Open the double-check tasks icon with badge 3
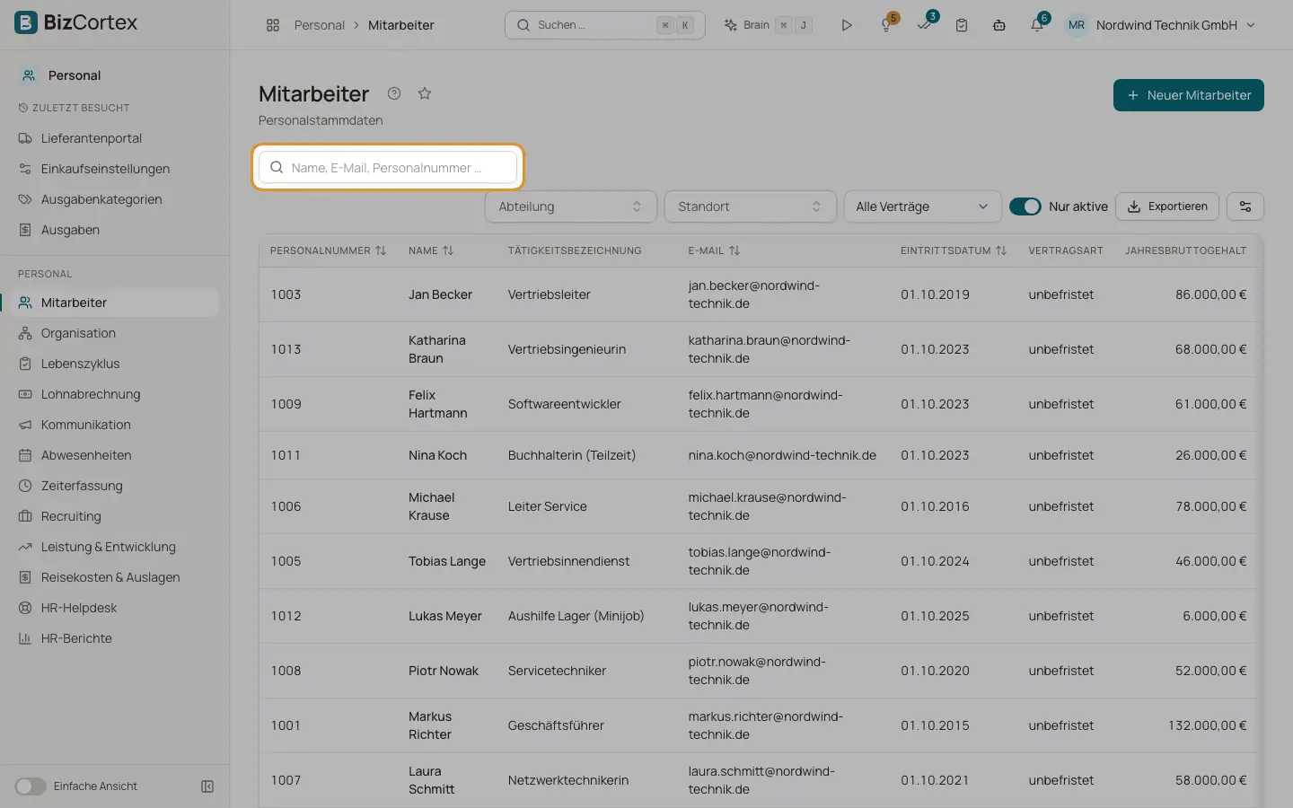This screenshot has width=1293, height=808. [x=925, y=25]
